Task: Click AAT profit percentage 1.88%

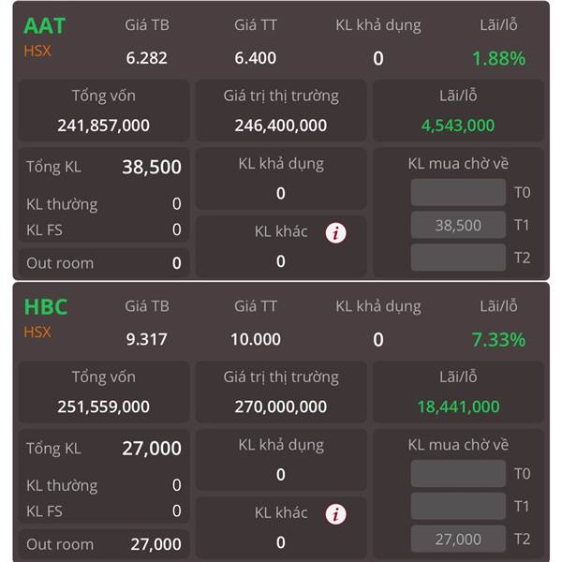Action: pyautogui.click(x=498, y=58)
